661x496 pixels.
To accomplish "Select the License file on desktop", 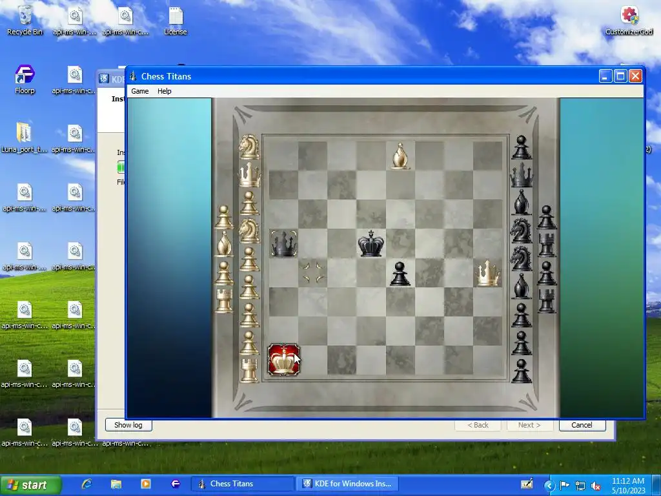I will (x=176, y=21).
